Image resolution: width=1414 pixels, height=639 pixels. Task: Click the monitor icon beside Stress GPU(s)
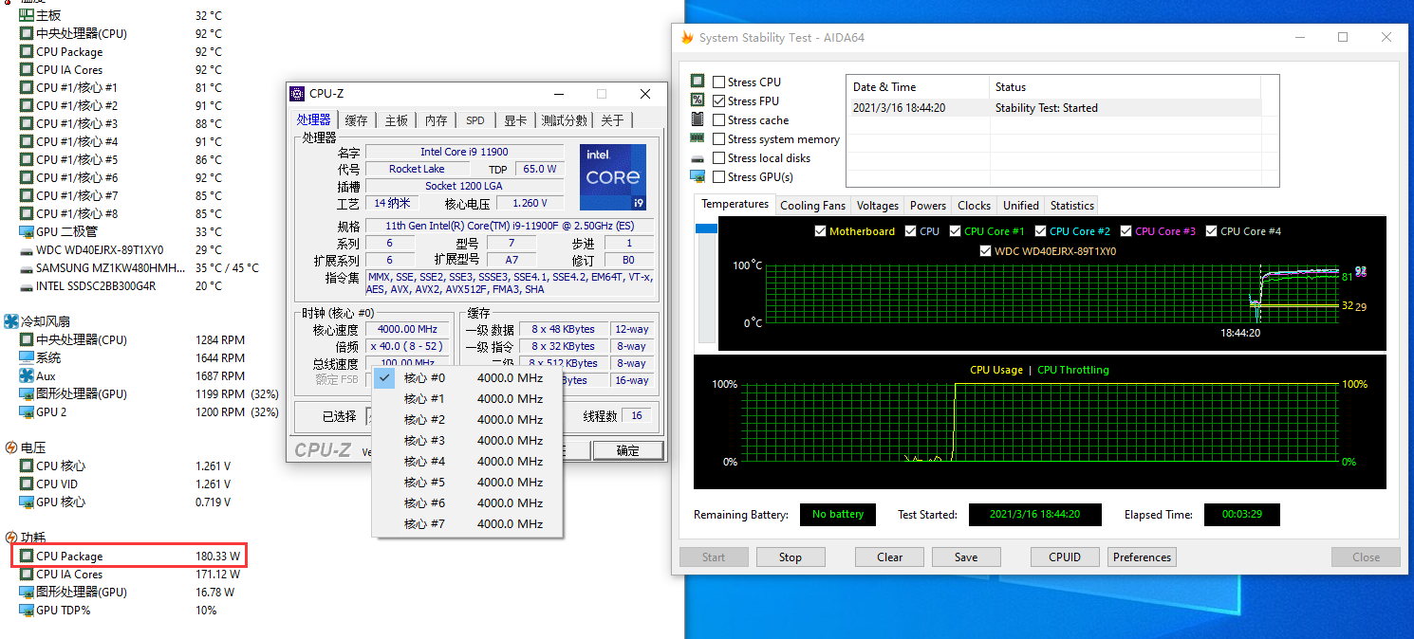point(698,176)
